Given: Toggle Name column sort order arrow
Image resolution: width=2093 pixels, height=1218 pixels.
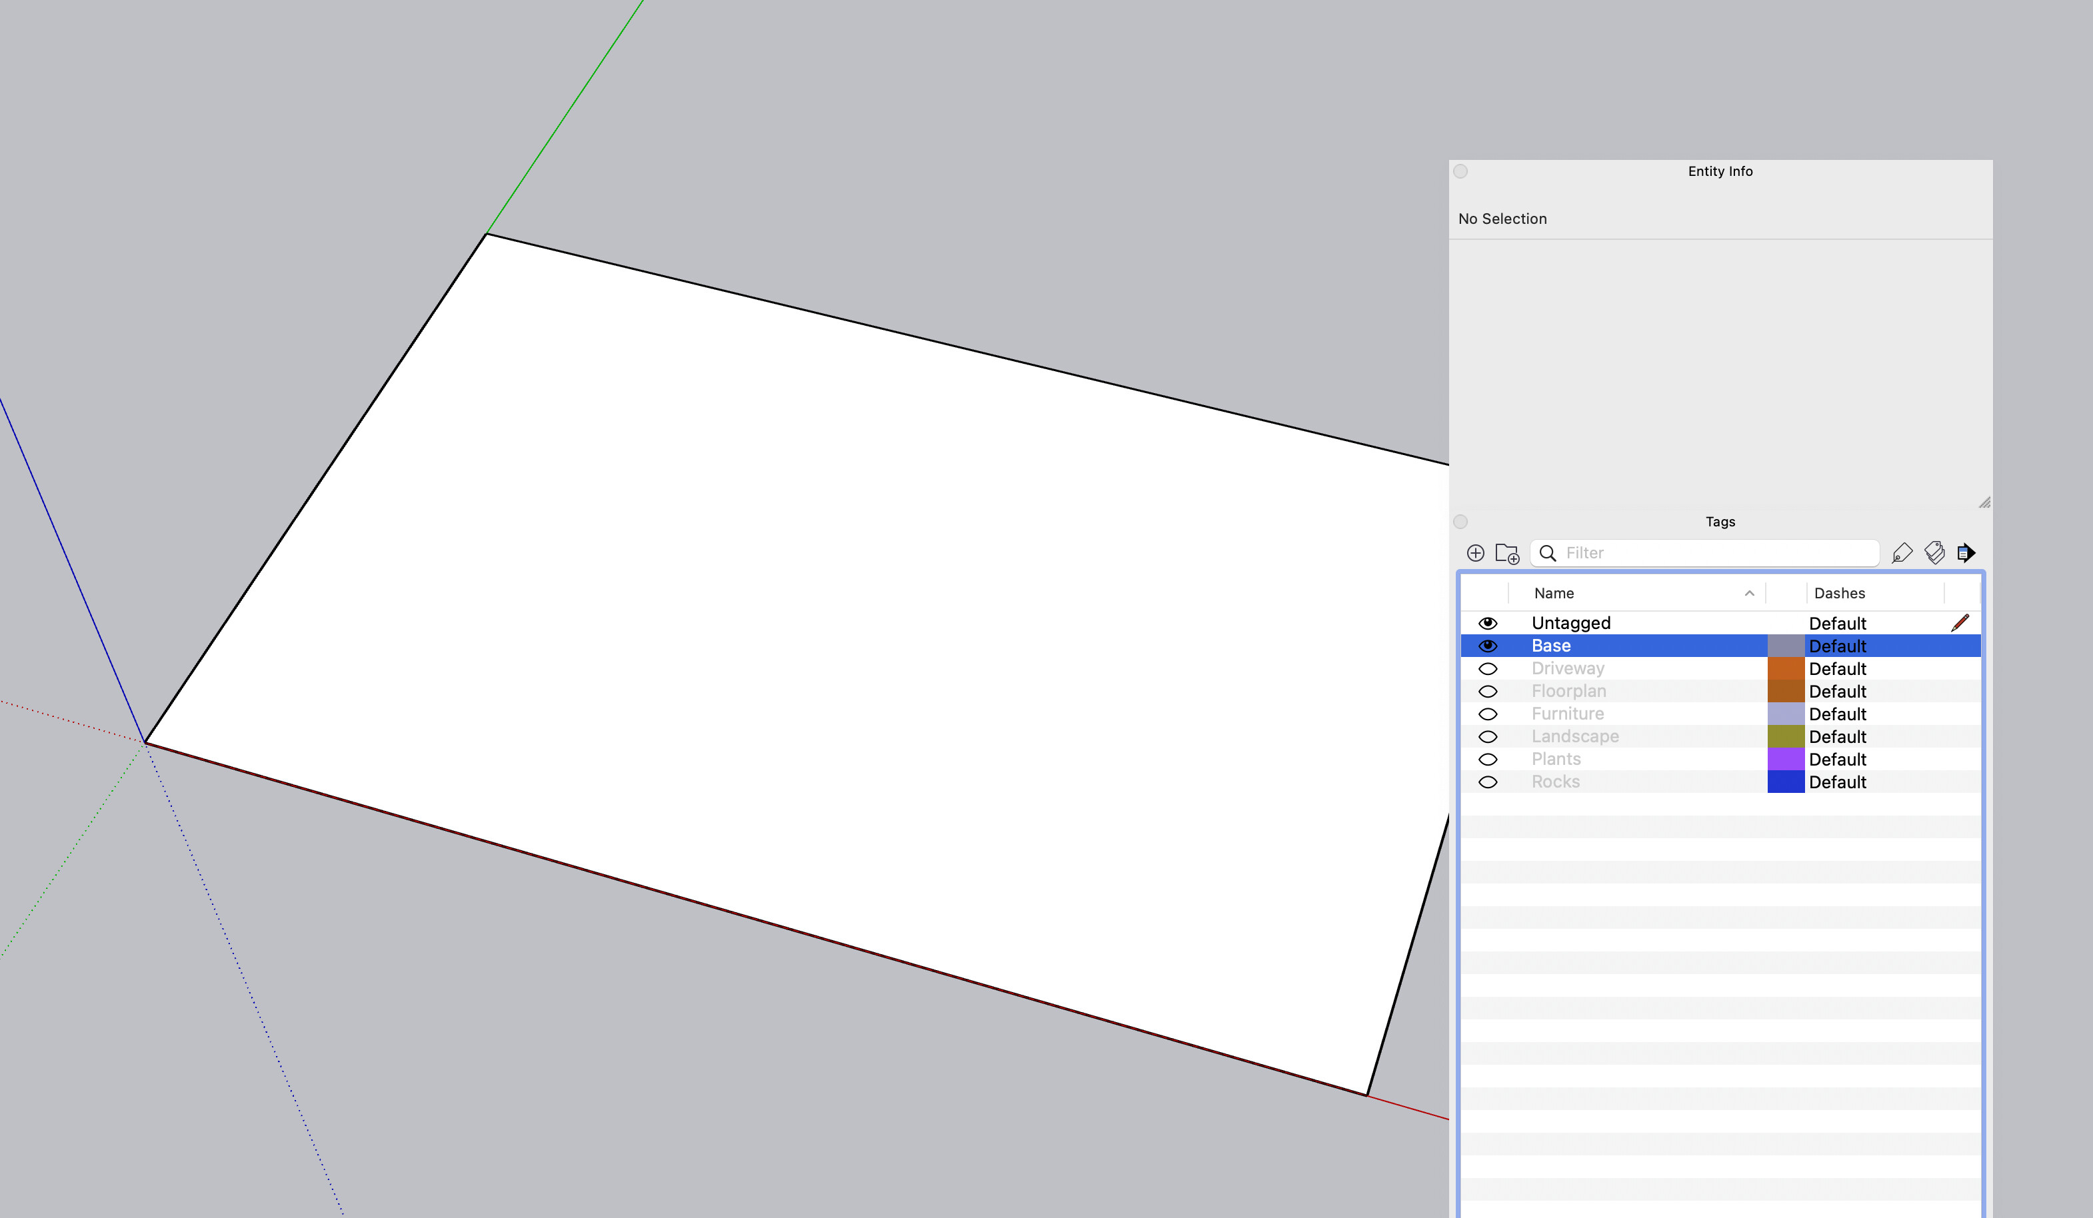Looking at the screenshot, I should pyautogui.click(x=1749, y=594).
